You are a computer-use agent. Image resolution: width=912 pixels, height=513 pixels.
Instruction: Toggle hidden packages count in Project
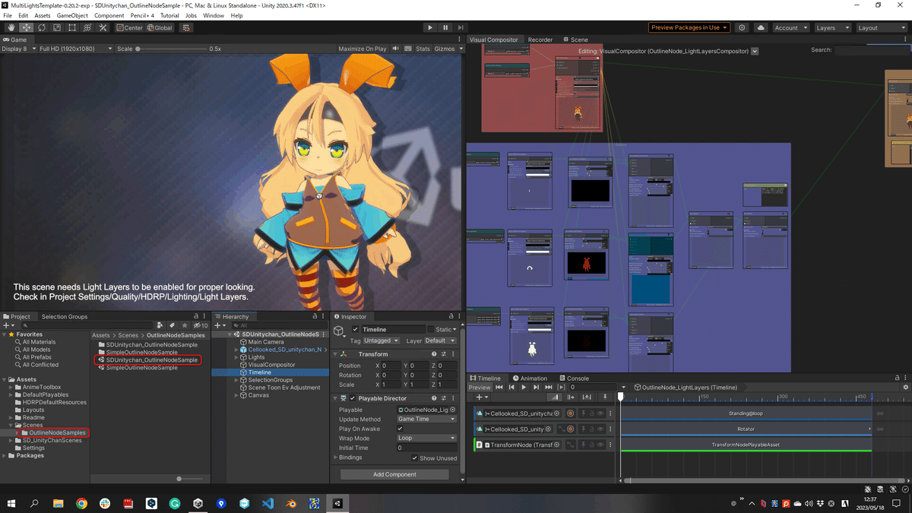pos(201,325)
